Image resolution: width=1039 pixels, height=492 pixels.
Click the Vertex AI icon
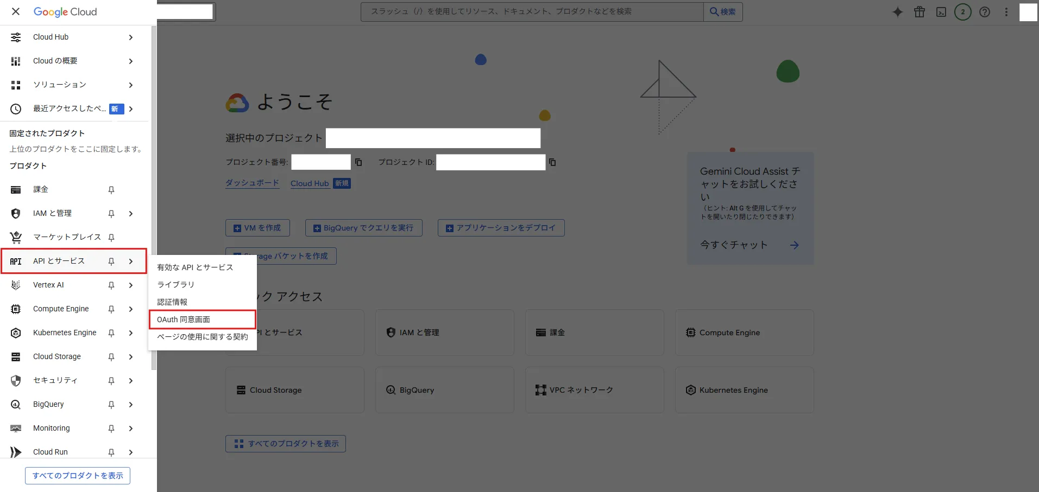(x=16, y=285)
